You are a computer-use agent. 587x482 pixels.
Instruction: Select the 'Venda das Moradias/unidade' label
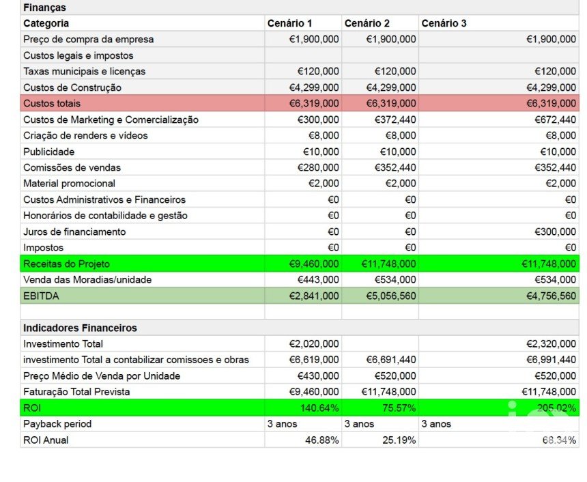87,280
